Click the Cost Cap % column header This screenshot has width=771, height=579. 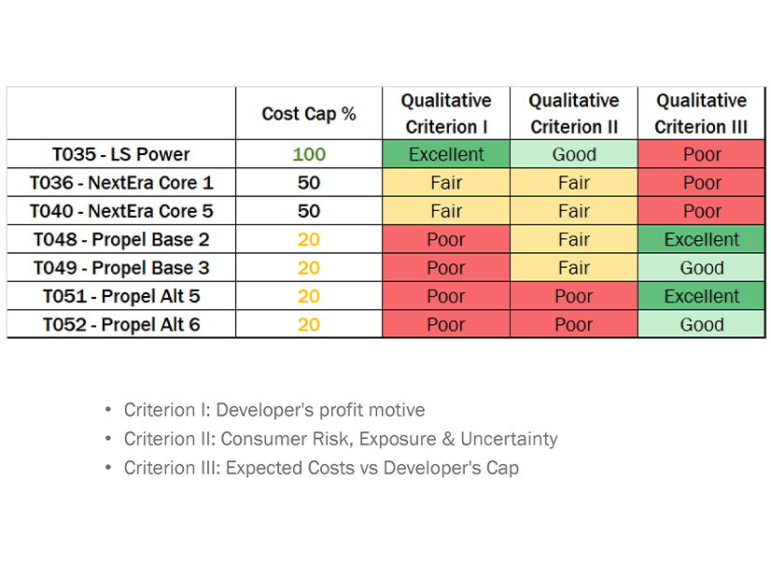pyautogui.click(x=309, y=114)
